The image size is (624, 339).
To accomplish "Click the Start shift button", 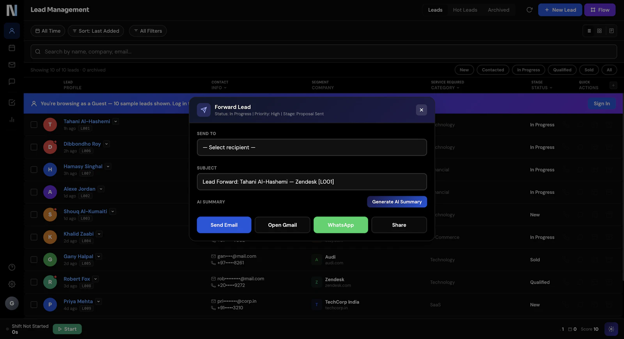I will click(x=67, y=329).
